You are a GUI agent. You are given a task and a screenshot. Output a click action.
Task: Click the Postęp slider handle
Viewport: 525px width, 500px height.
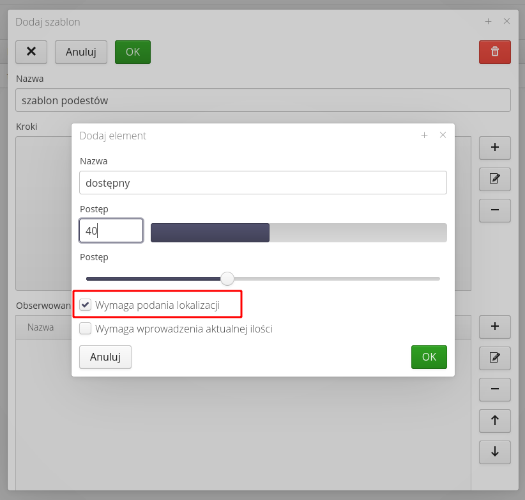(227, 279)
